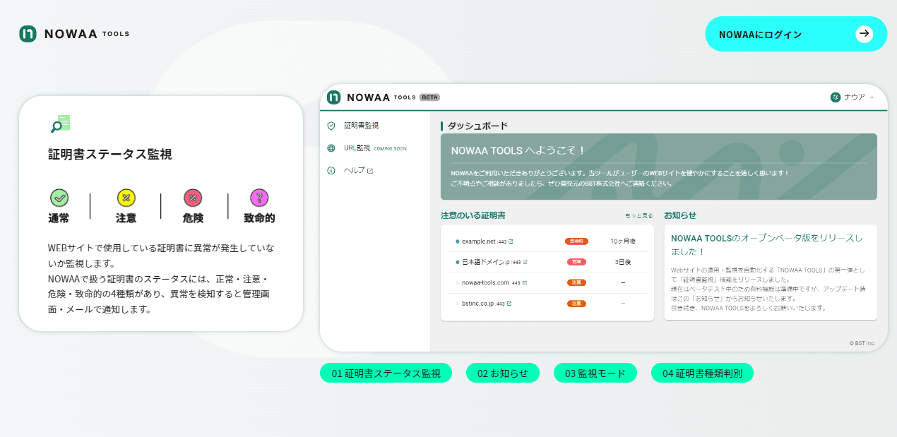
Task: Click the status dot beside example.net
Action: [x=458, y=241]
